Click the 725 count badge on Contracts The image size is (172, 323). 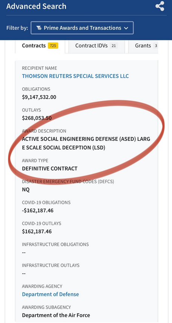tap(53, 46)
